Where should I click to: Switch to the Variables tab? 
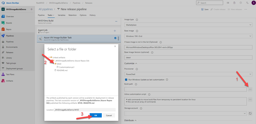pos(62,15)
